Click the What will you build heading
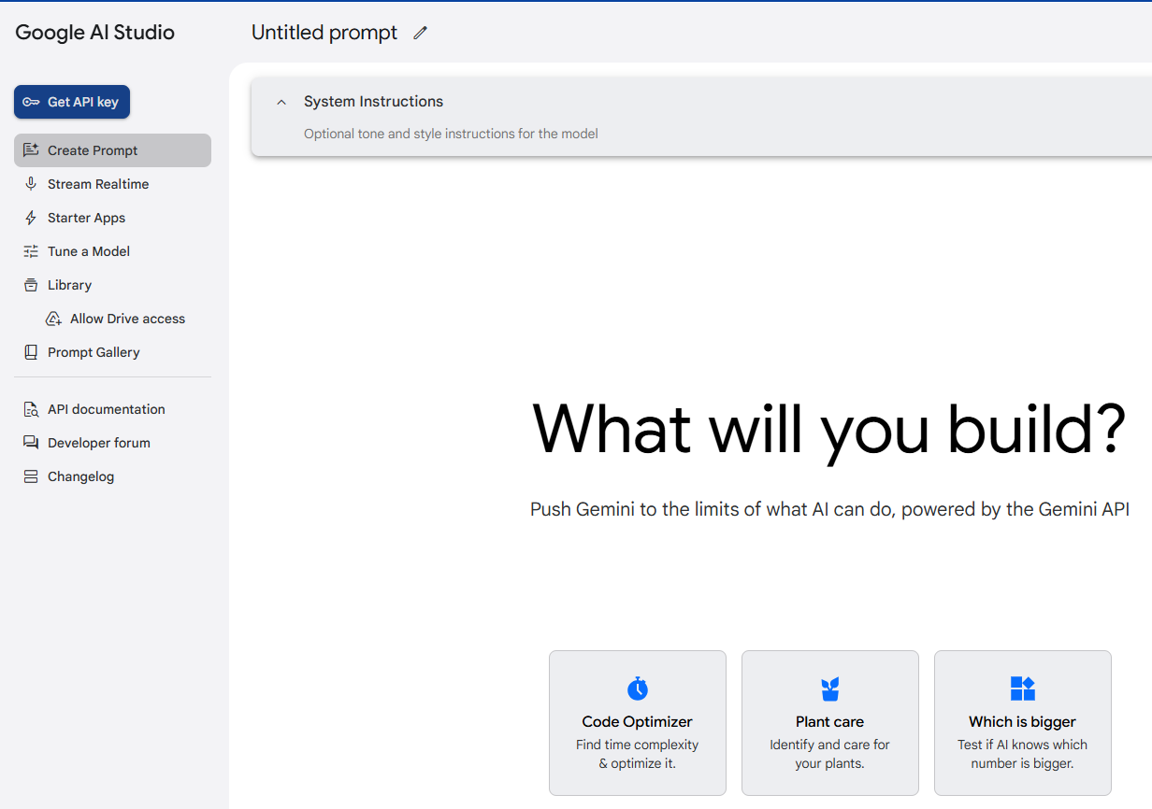 (828, 429)
